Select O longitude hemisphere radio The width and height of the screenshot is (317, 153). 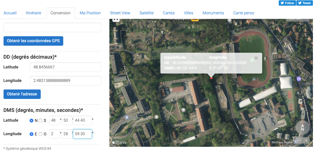click(40, 134)
